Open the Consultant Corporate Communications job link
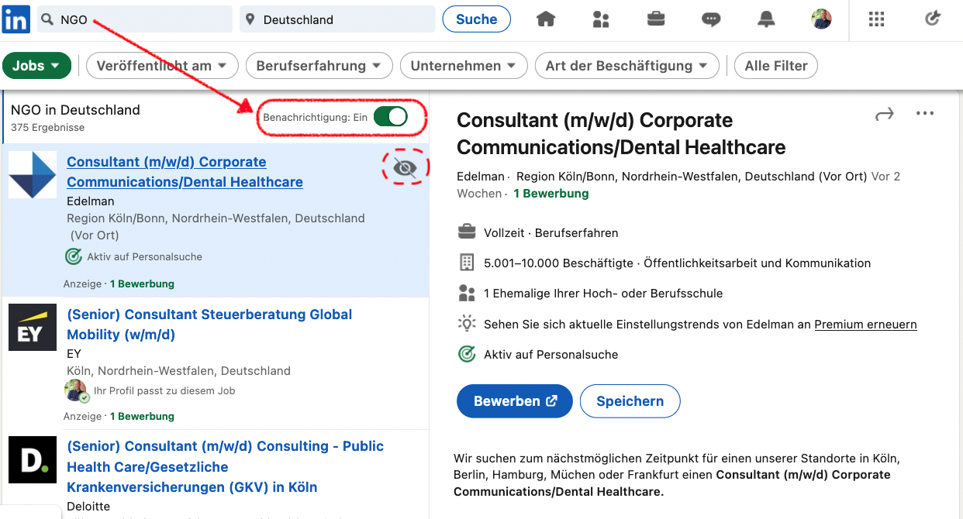This screenshot has width=963, height=519. 185,172
